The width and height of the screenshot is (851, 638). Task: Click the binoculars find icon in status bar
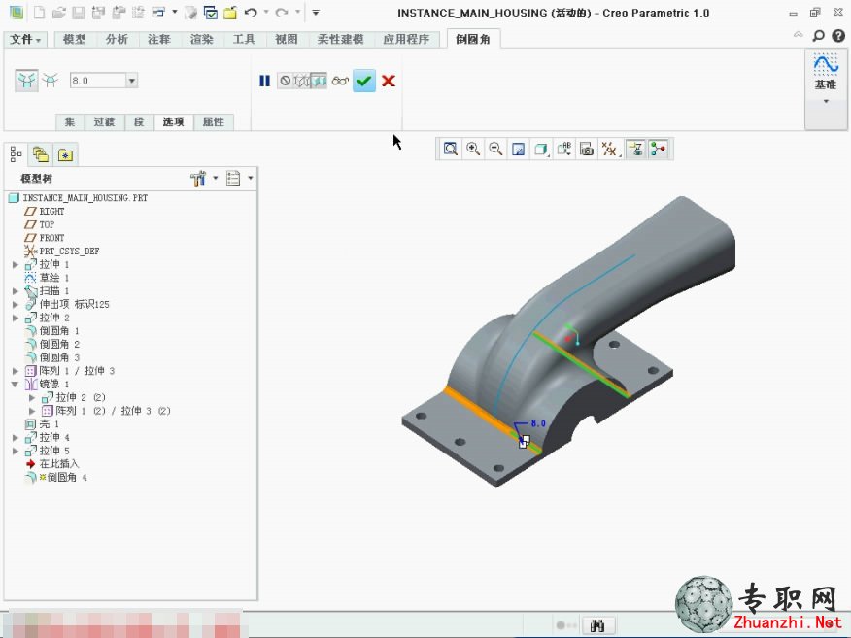click(597, 625)
